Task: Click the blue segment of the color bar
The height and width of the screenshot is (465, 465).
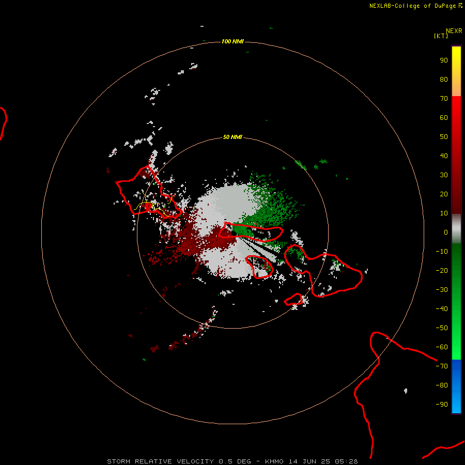Action: coord(456,386)
